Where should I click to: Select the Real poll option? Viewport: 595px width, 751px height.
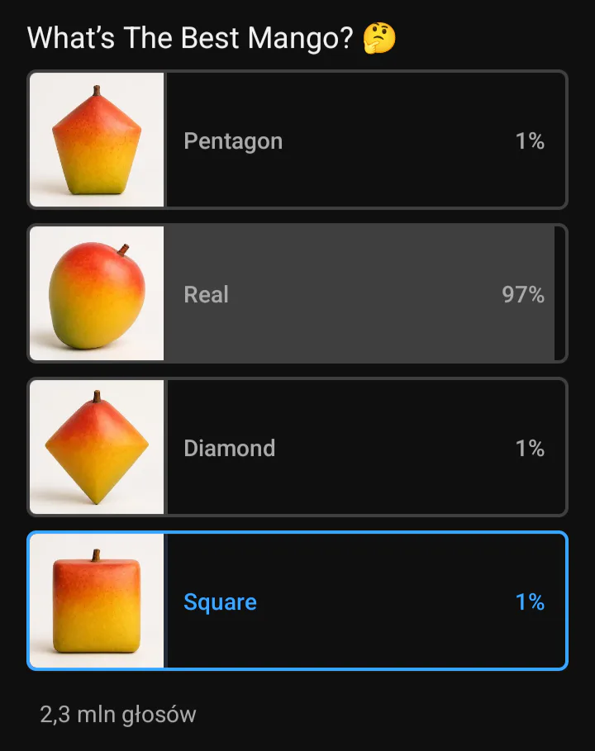click(297, 293)
